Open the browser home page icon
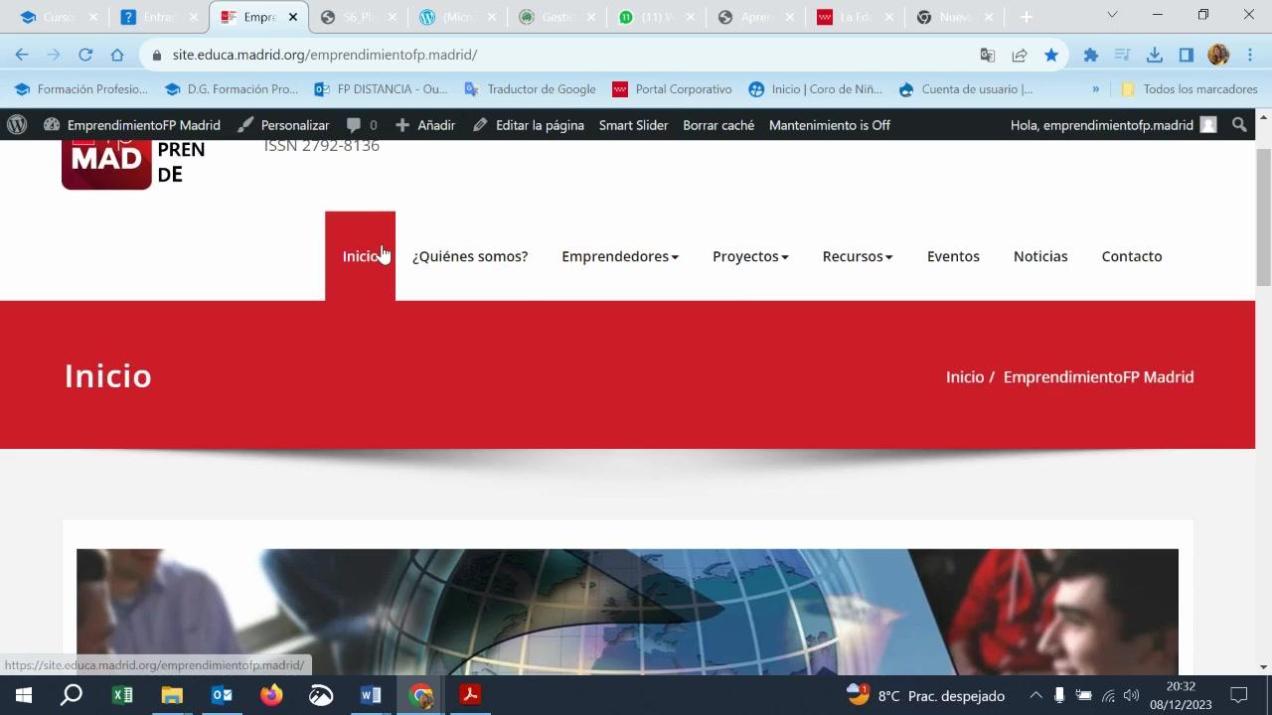This screenshot has width=1272, height=715. point(117,55)
